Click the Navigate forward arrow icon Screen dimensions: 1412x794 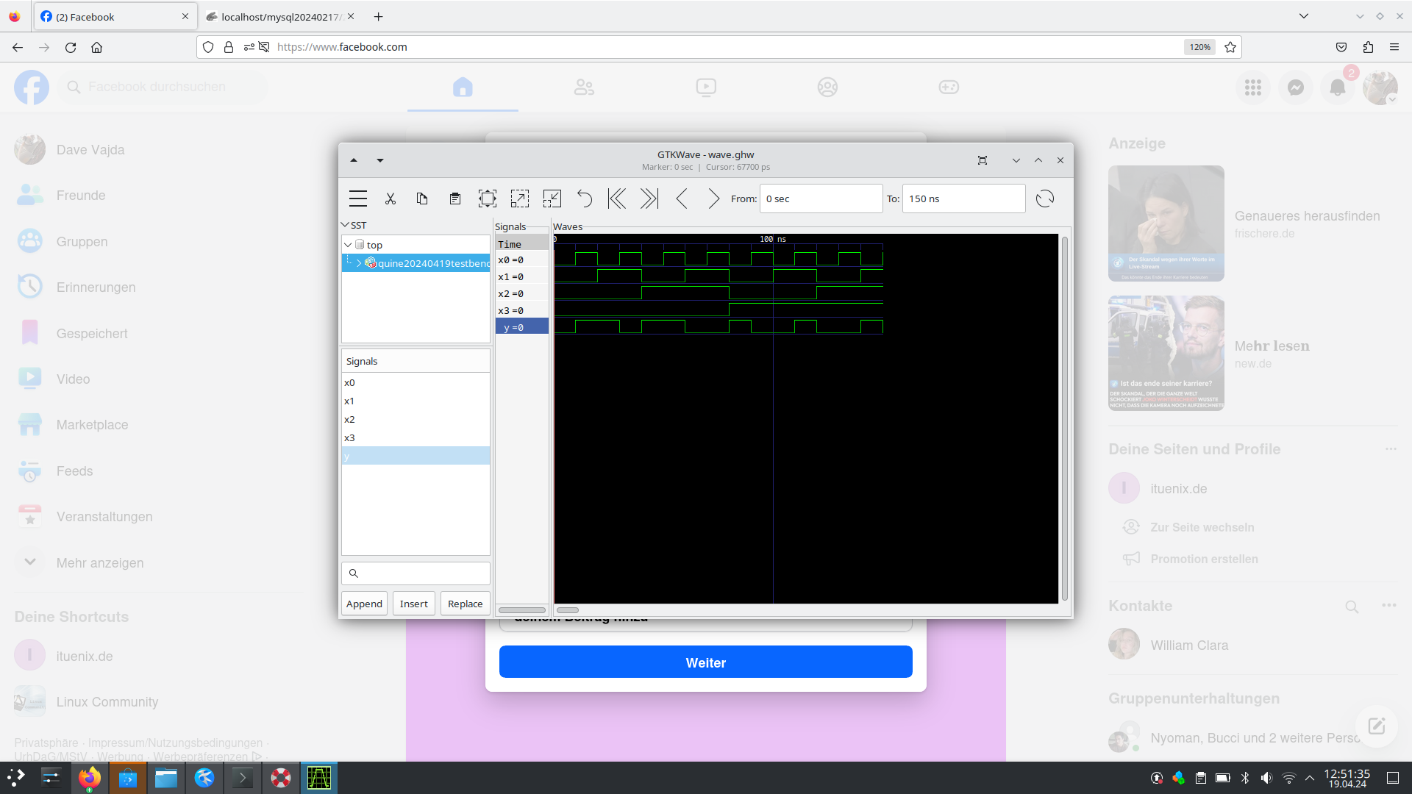[714, 198]
